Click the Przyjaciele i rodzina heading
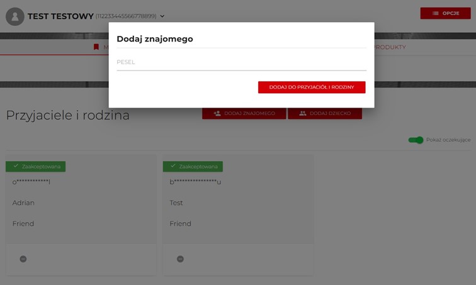Viewport: 476px width, 285px height. [68, 115]
